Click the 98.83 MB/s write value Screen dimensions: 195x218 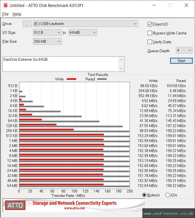[x=149, y=131]
